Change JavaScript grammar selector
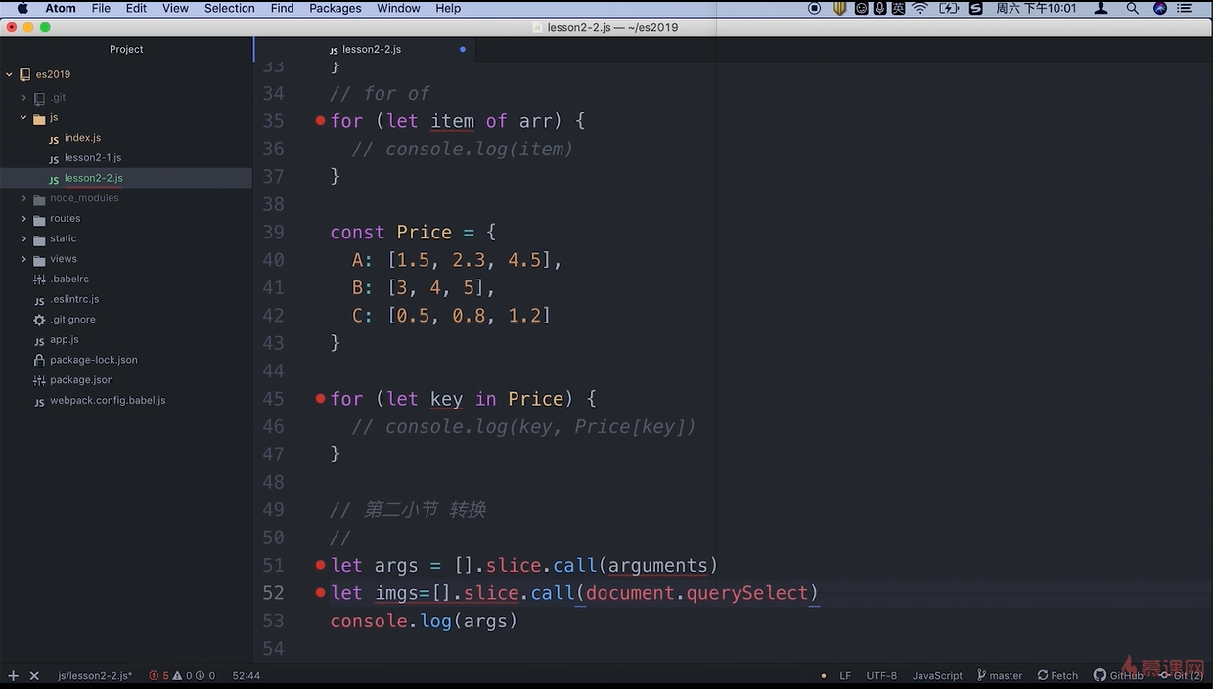The width and height of the screenshot is (1213, 689). pos(937,675)
